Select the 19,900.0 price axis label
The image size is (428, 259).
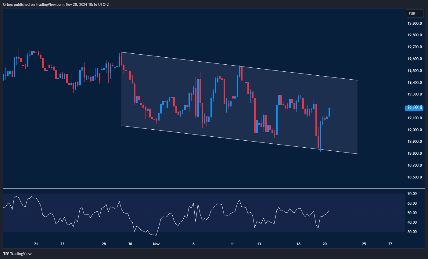415,23
